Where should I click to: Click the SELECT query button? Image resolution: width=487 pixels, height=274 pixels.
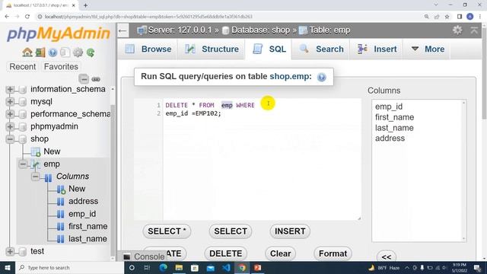tap(231, 231)
